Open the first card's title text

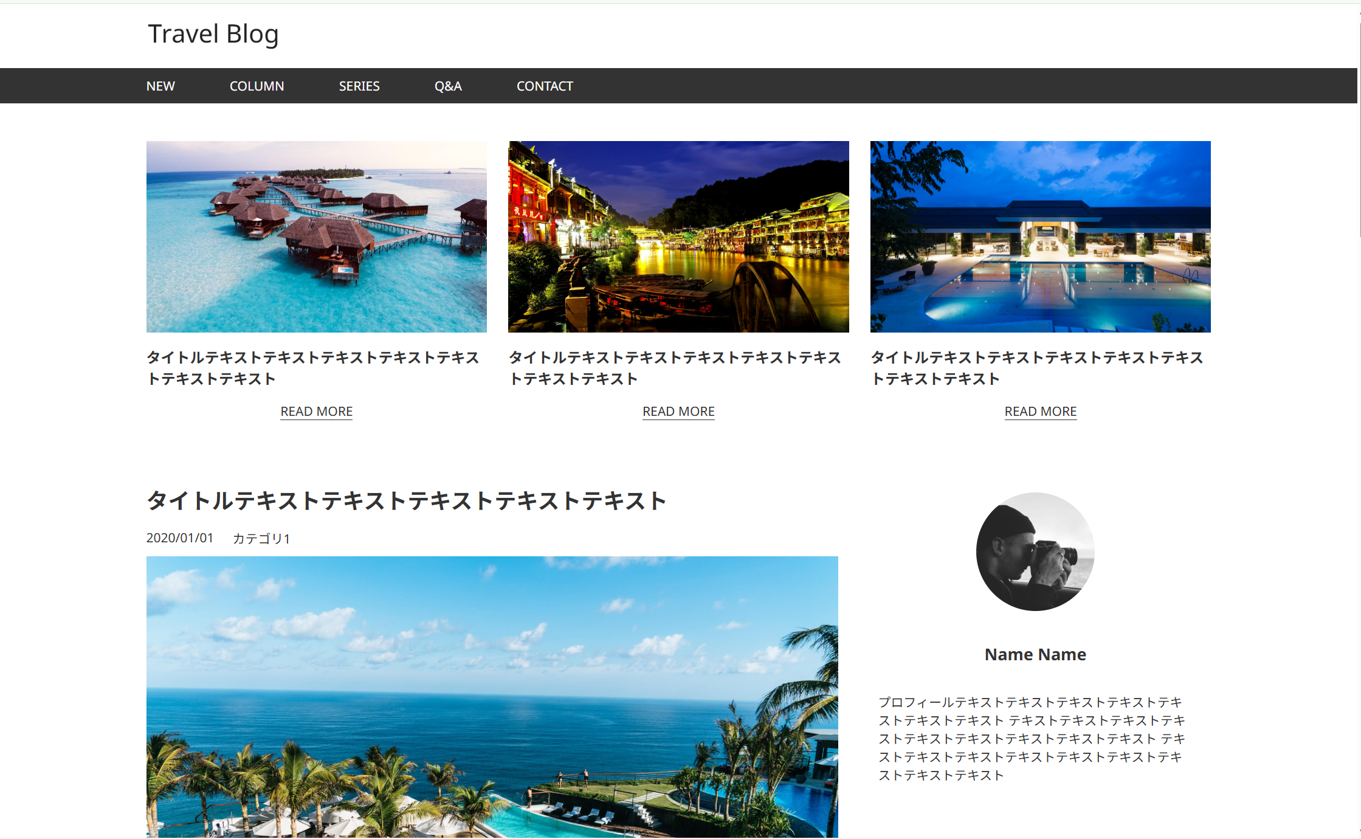click(x=313, y=368)
